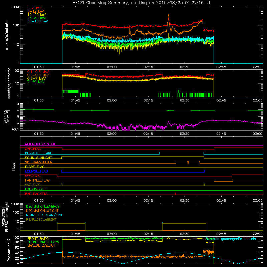Click the "01:30" tick under the GOES panel
Viewport: 267px width, 267px height.
pyautogui.click(x=39, y=134)
